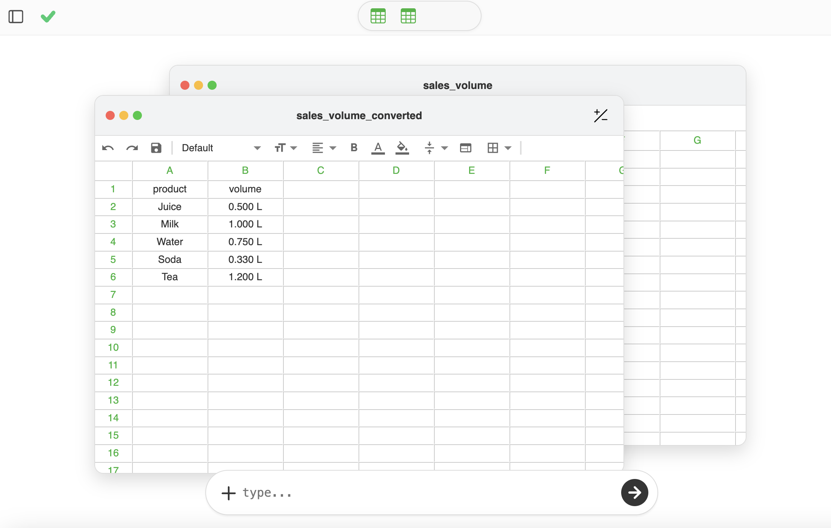Select column G header in sales_volume window
831x528 pixels.
point(697,140)
